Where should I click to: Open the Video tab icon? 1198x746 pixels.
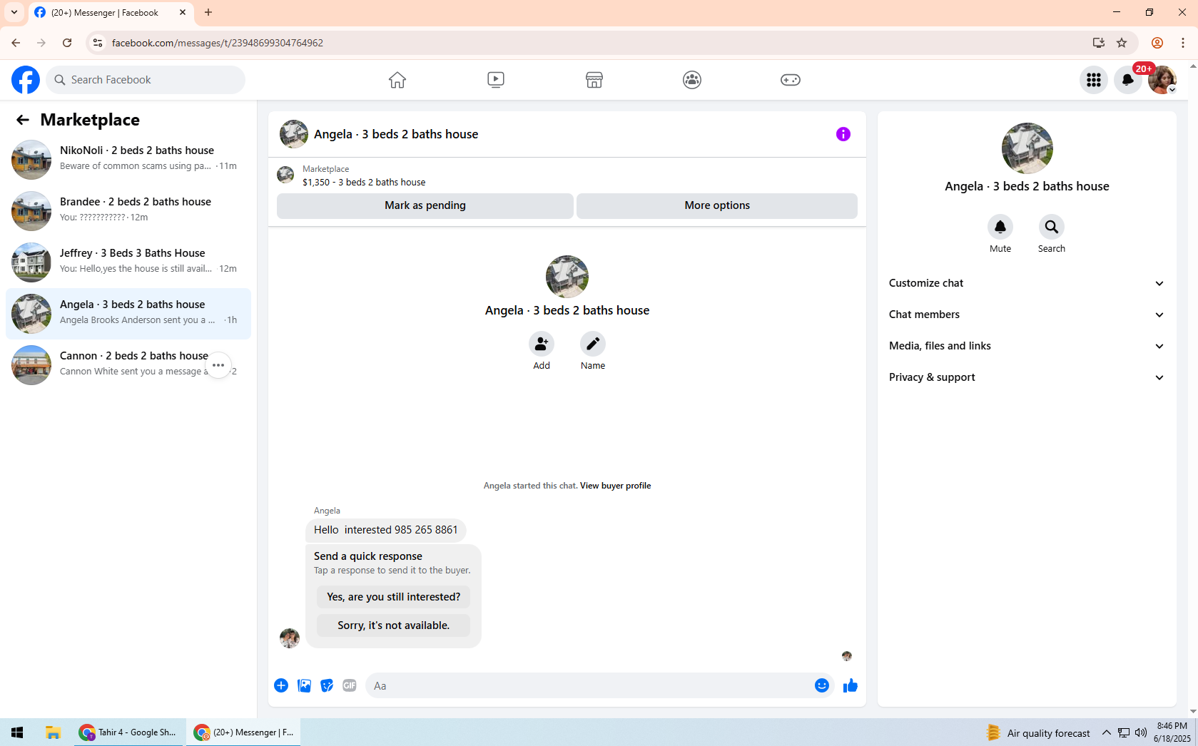[x=496, y=80]
